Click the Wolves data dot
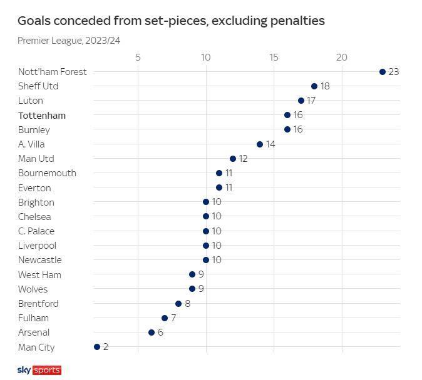Viewport: 422px width, 380px height. (192, 289)
